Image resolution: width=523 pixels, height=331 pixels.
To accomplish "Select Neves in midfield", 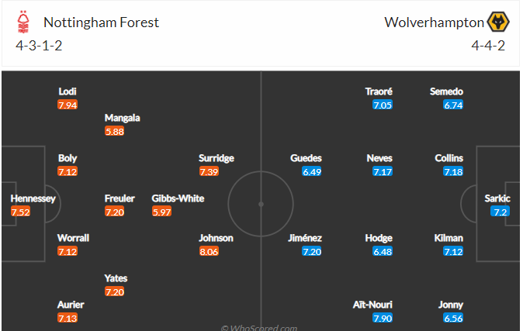I will [x=379, y=158].
